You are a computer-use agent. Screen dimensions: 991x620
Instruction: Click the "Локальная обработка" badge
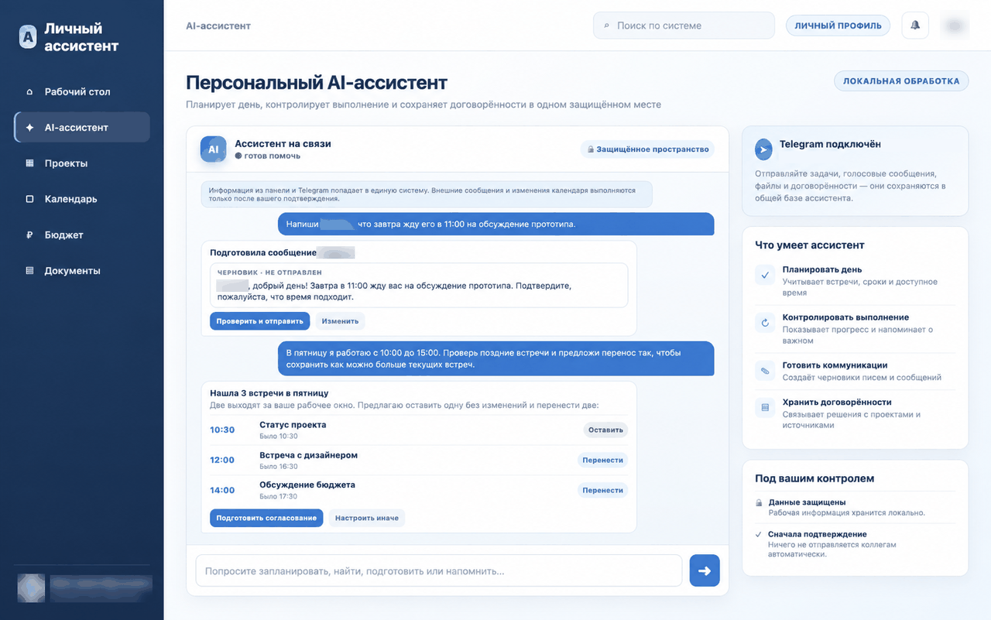tap(901, 81)
